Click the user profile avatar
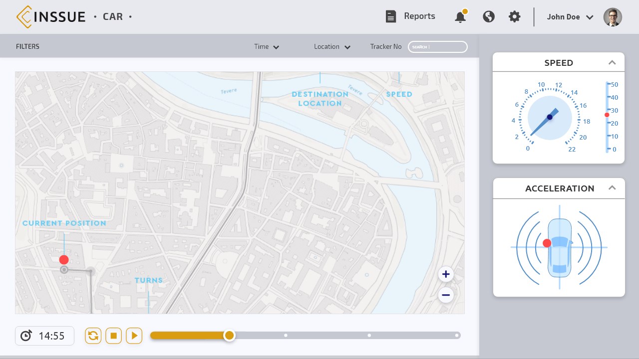Screen dimensions: 639x359 (x=613, y=17)
